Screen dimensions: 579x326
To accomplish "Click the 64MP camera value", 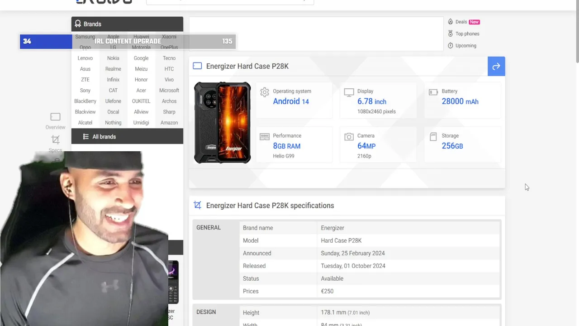I will 366,146.
